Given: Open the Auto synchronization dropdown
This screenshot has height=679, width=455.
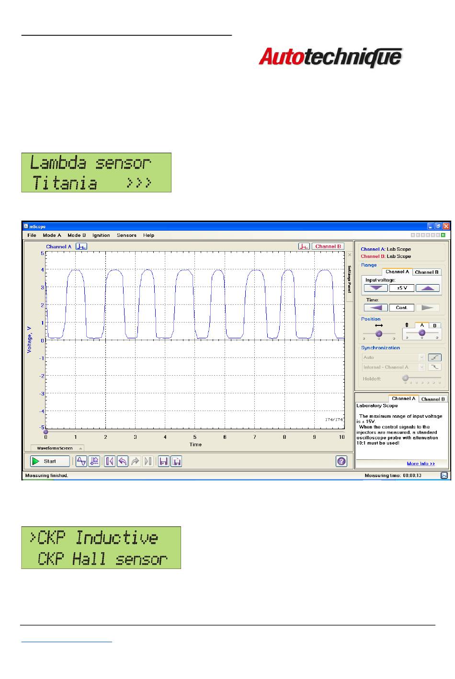Looking at the screenshot, I should (x=393, y=357).
